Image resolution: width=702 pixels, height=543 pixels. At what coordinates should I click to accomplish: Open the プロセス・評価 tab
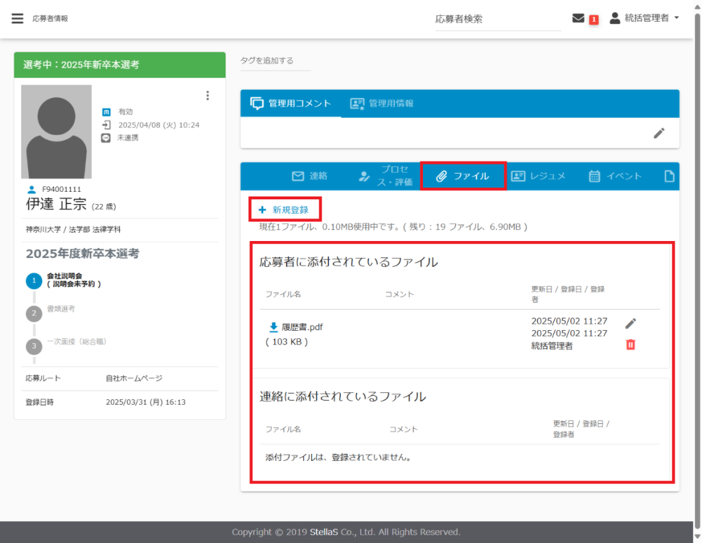pos(385,176)
